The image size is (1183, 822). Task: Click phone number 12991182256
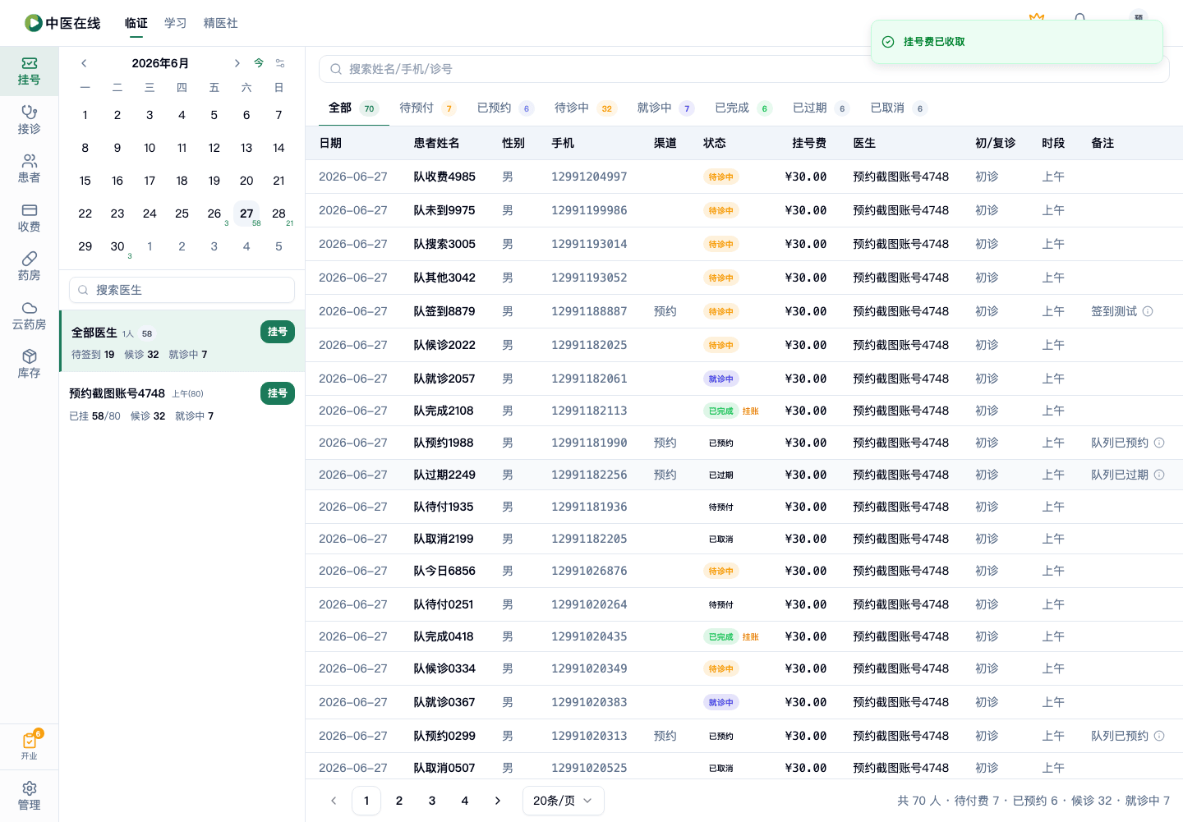589,475
